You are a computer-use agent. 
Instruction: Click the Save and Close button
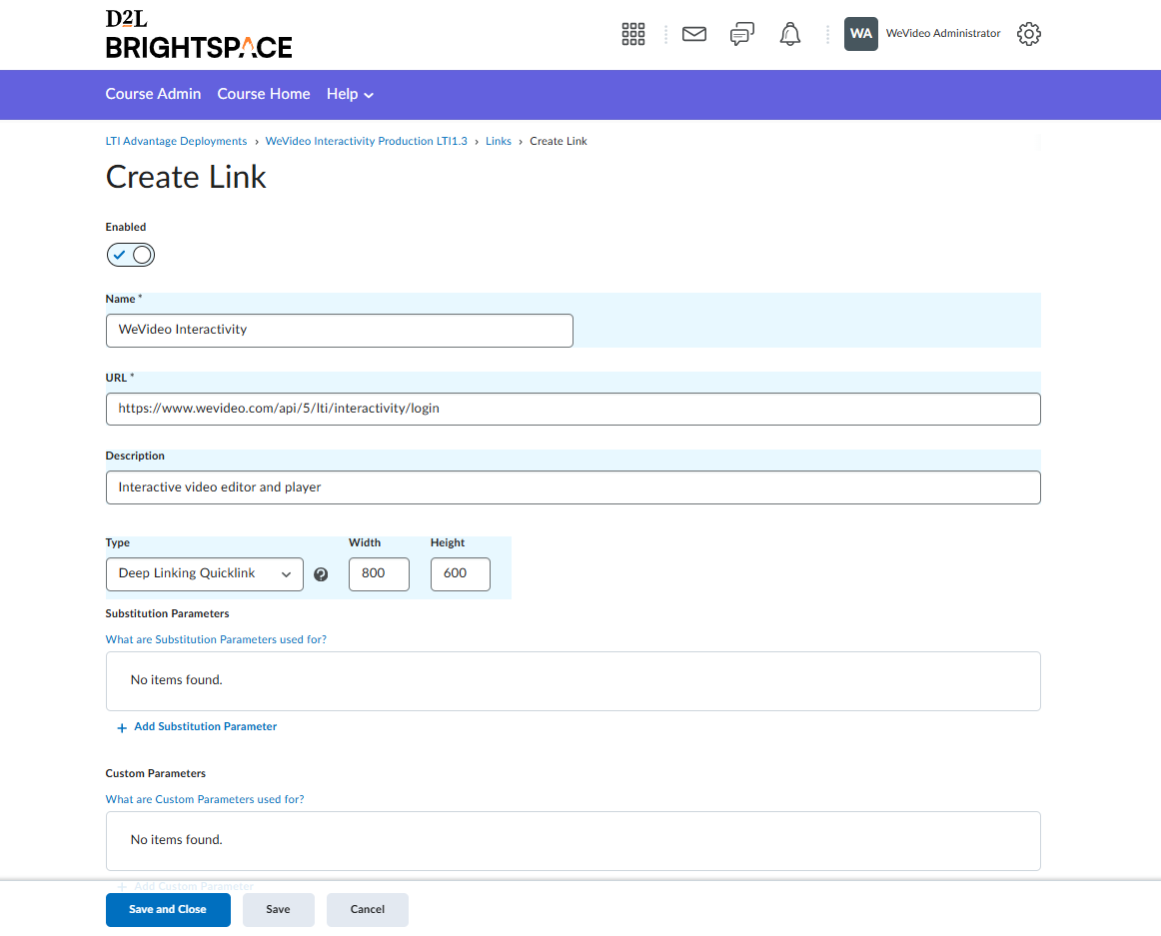coord(168,910)
